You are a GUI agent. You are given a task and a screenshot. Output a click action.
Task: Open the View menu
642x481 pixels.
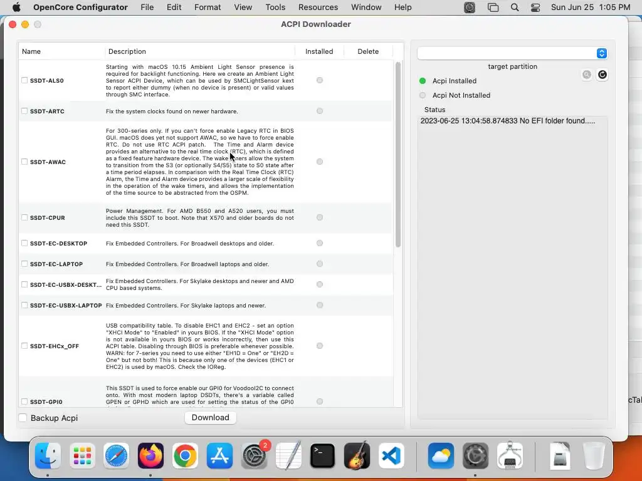tap(243, 8)
